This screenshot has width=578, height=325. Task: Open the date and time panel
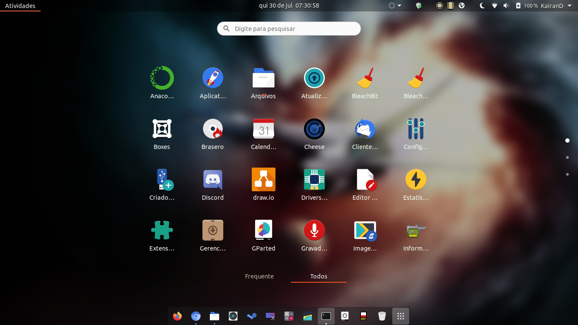(289, 6)
